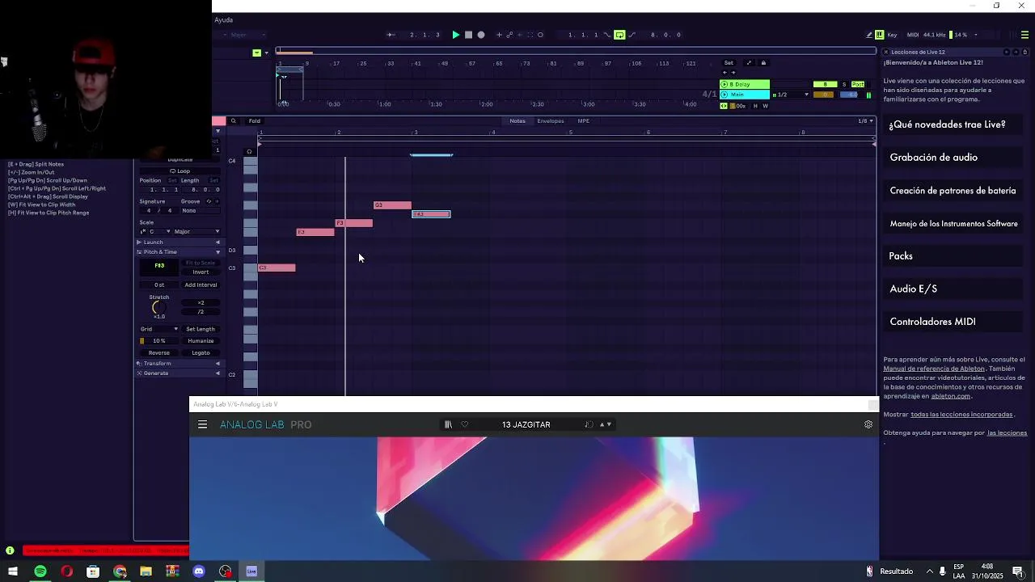Open Analog Lab hamburger menu
Image resolution: width=1035 pixels, height=582 pixels.
tap(203, 424)
